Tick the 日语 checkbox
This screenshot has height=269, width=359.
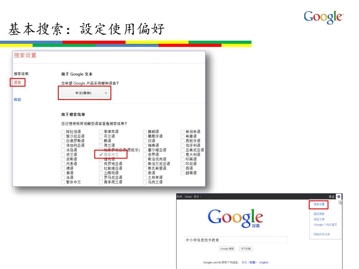(145, 141)
